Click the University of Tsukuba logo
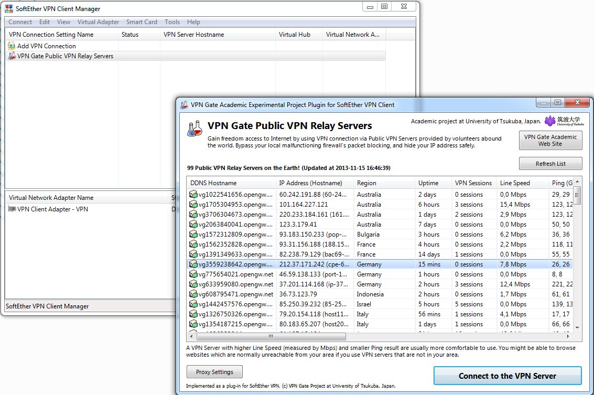594x395 pixels. click(x=564, y=121)
